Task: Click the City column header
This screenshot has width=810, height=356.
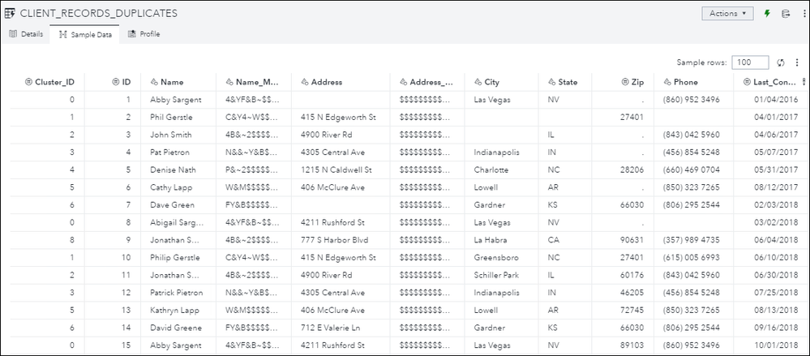Action: pos(502,82)
